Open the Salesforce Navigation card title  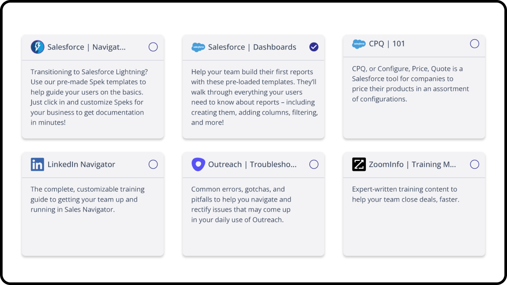[86, 47]
